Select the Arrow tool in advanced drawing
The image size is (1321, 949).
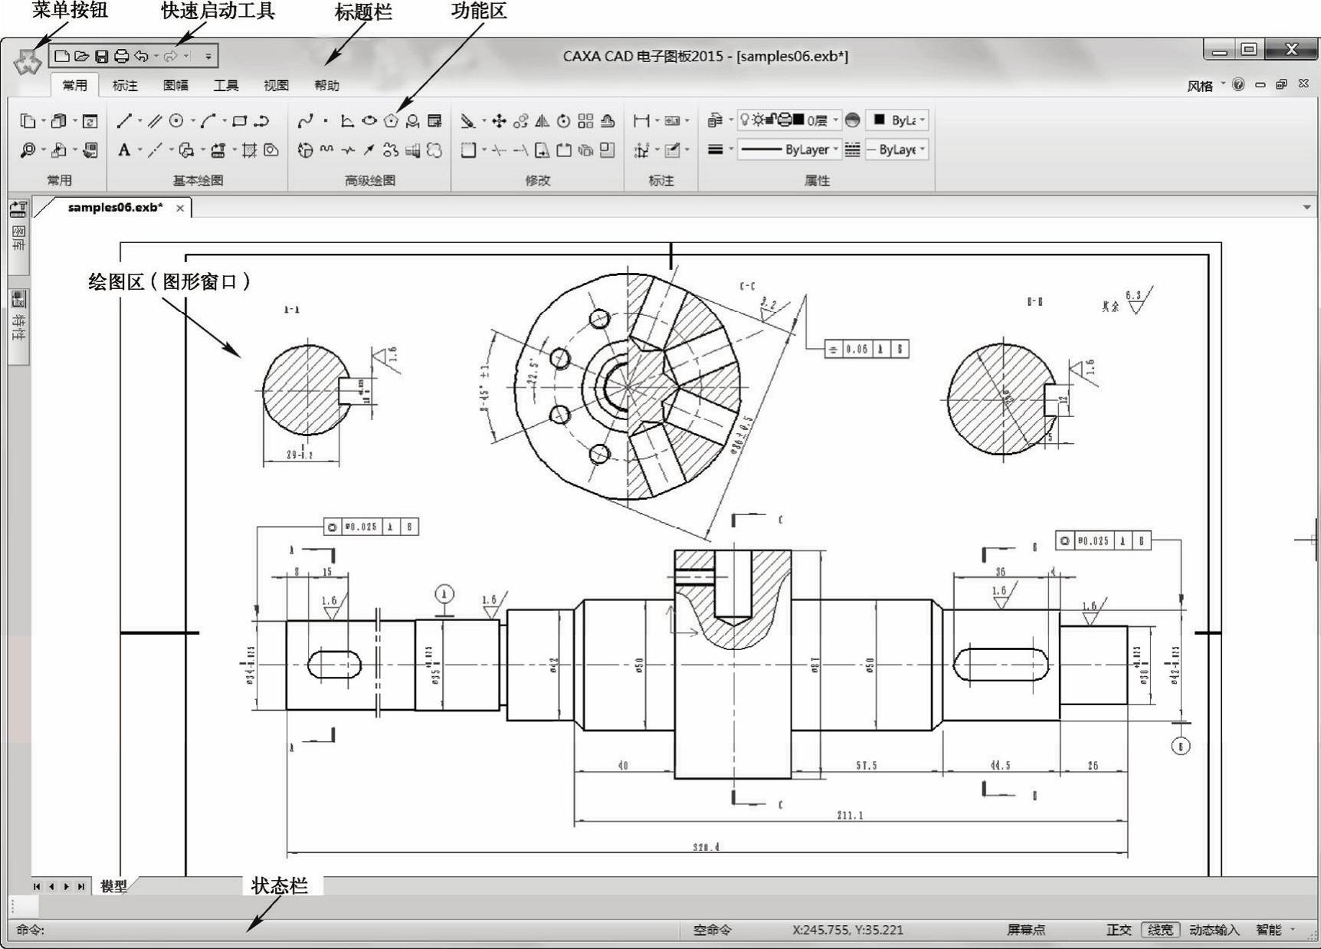369,150
